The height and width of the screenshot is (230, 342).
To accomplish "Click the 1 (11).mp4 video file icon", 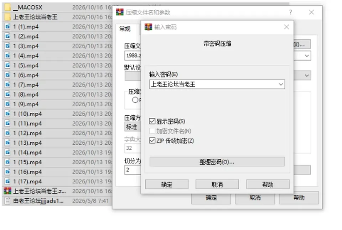I will coord(7,123).
